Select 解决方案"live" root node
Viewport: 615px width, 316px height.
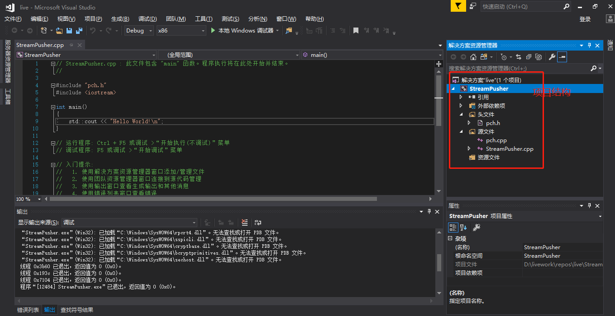pos(491,80)
